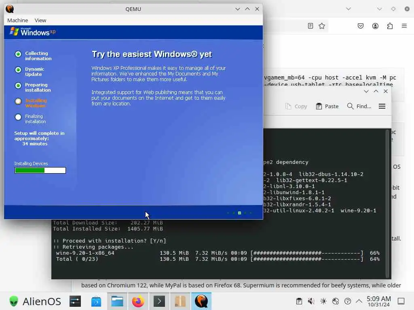Open the Firefox extensions puzzle icon

(390, 26)
